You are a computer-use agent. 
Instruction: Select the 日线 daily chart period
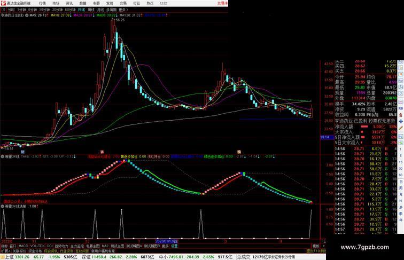pos(81,10)
